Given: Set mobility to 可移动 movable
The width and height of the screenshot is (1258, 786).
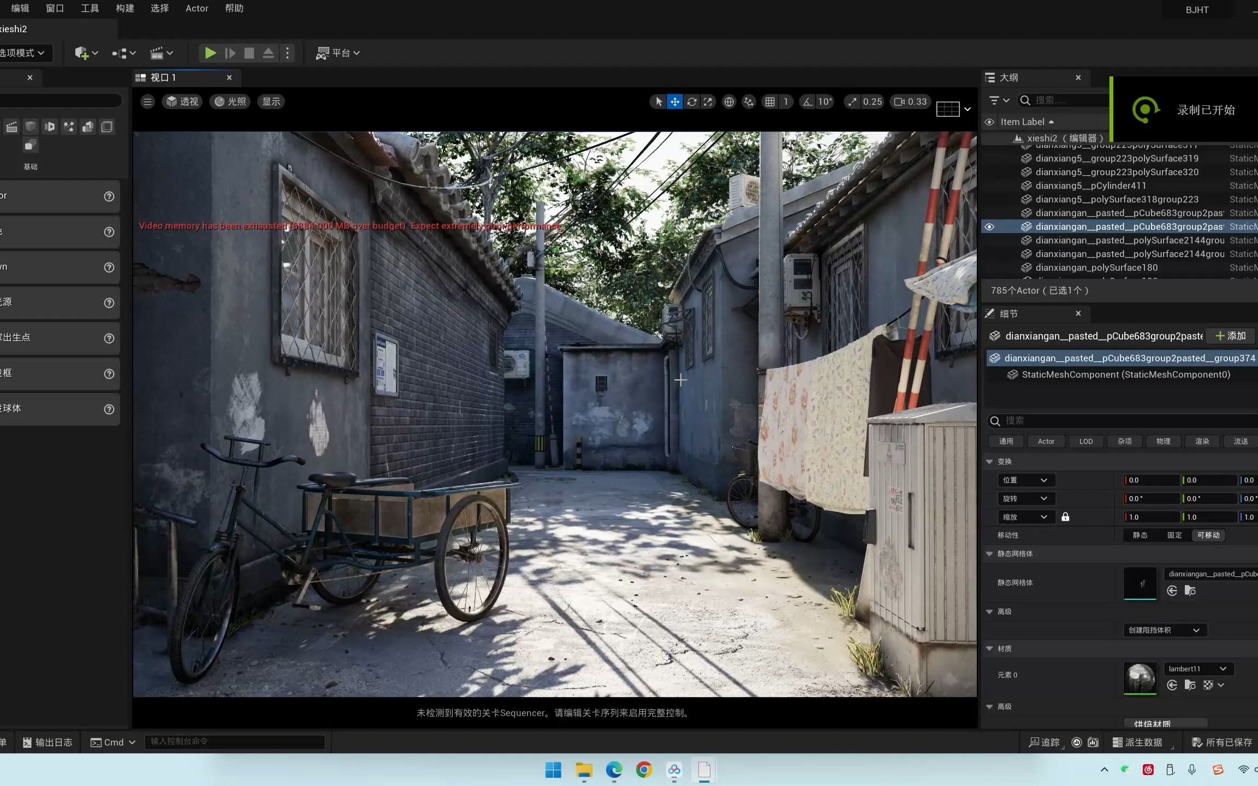Looking at the screenshot, I should pos(1208,535).
